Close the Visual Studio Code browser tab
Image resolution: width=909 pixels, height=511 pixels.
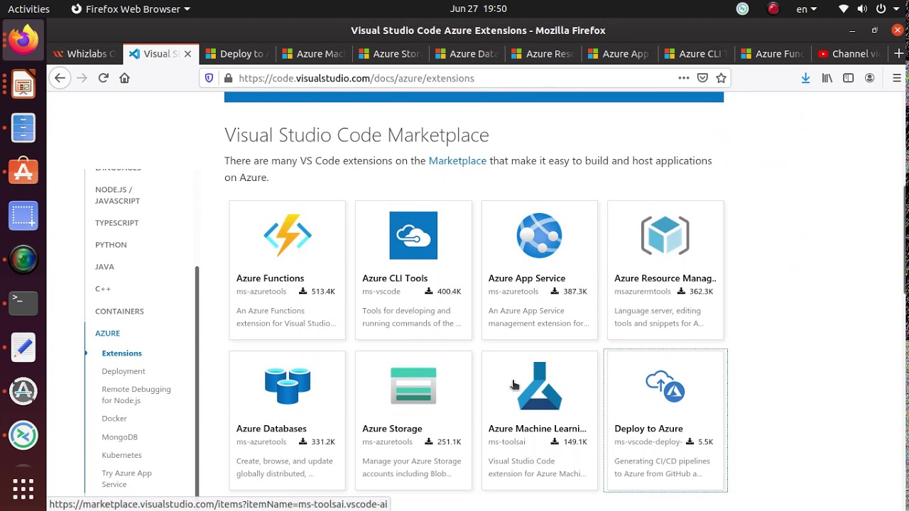point(187,54)
